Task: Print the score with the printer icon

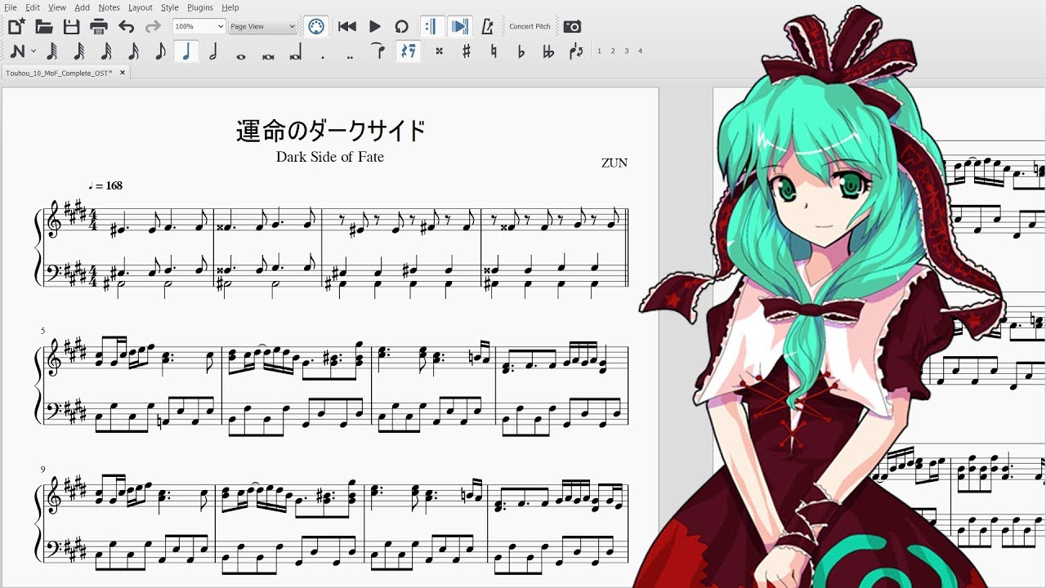Action: click(x=99, y=26)
